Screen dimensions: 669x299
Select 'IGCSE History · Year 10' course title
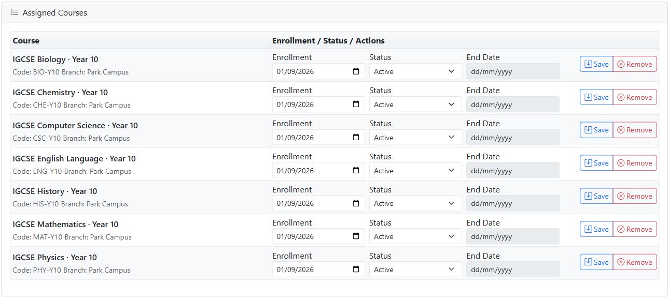tap(55, 191)
